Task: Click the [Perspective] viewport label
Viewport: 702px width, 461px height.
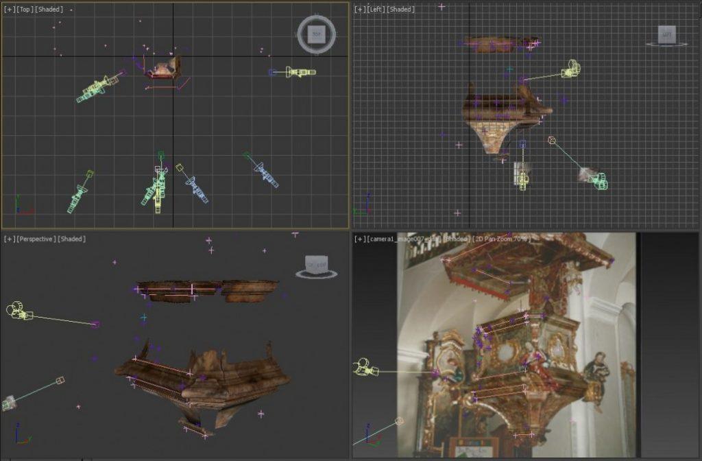Action: (x=36, y=239)
